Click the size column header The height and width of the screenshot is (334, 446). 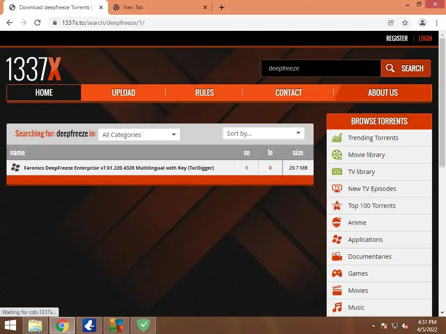click(x=298, y=153)
